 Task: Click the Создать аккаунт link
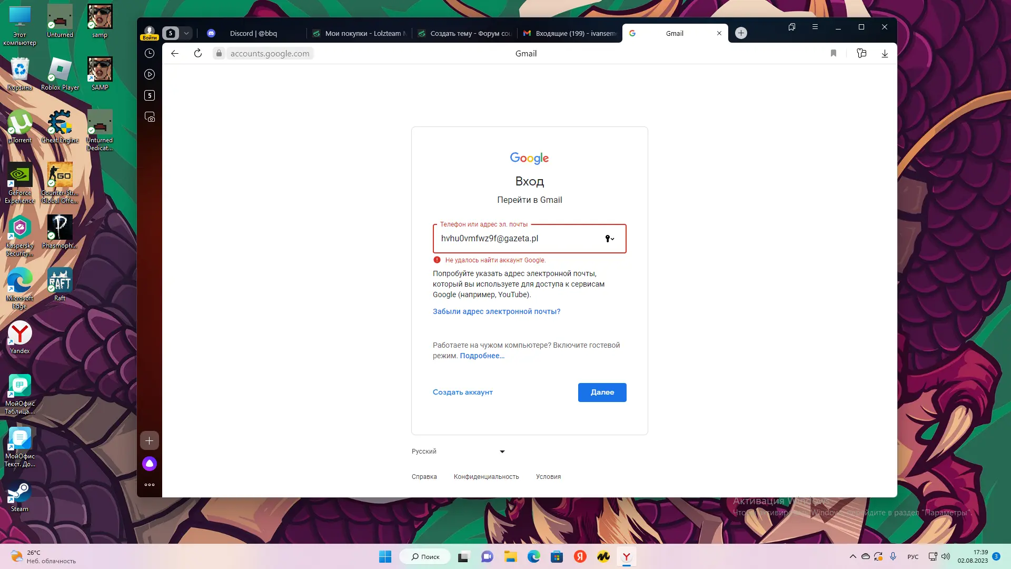pos(462,392)
